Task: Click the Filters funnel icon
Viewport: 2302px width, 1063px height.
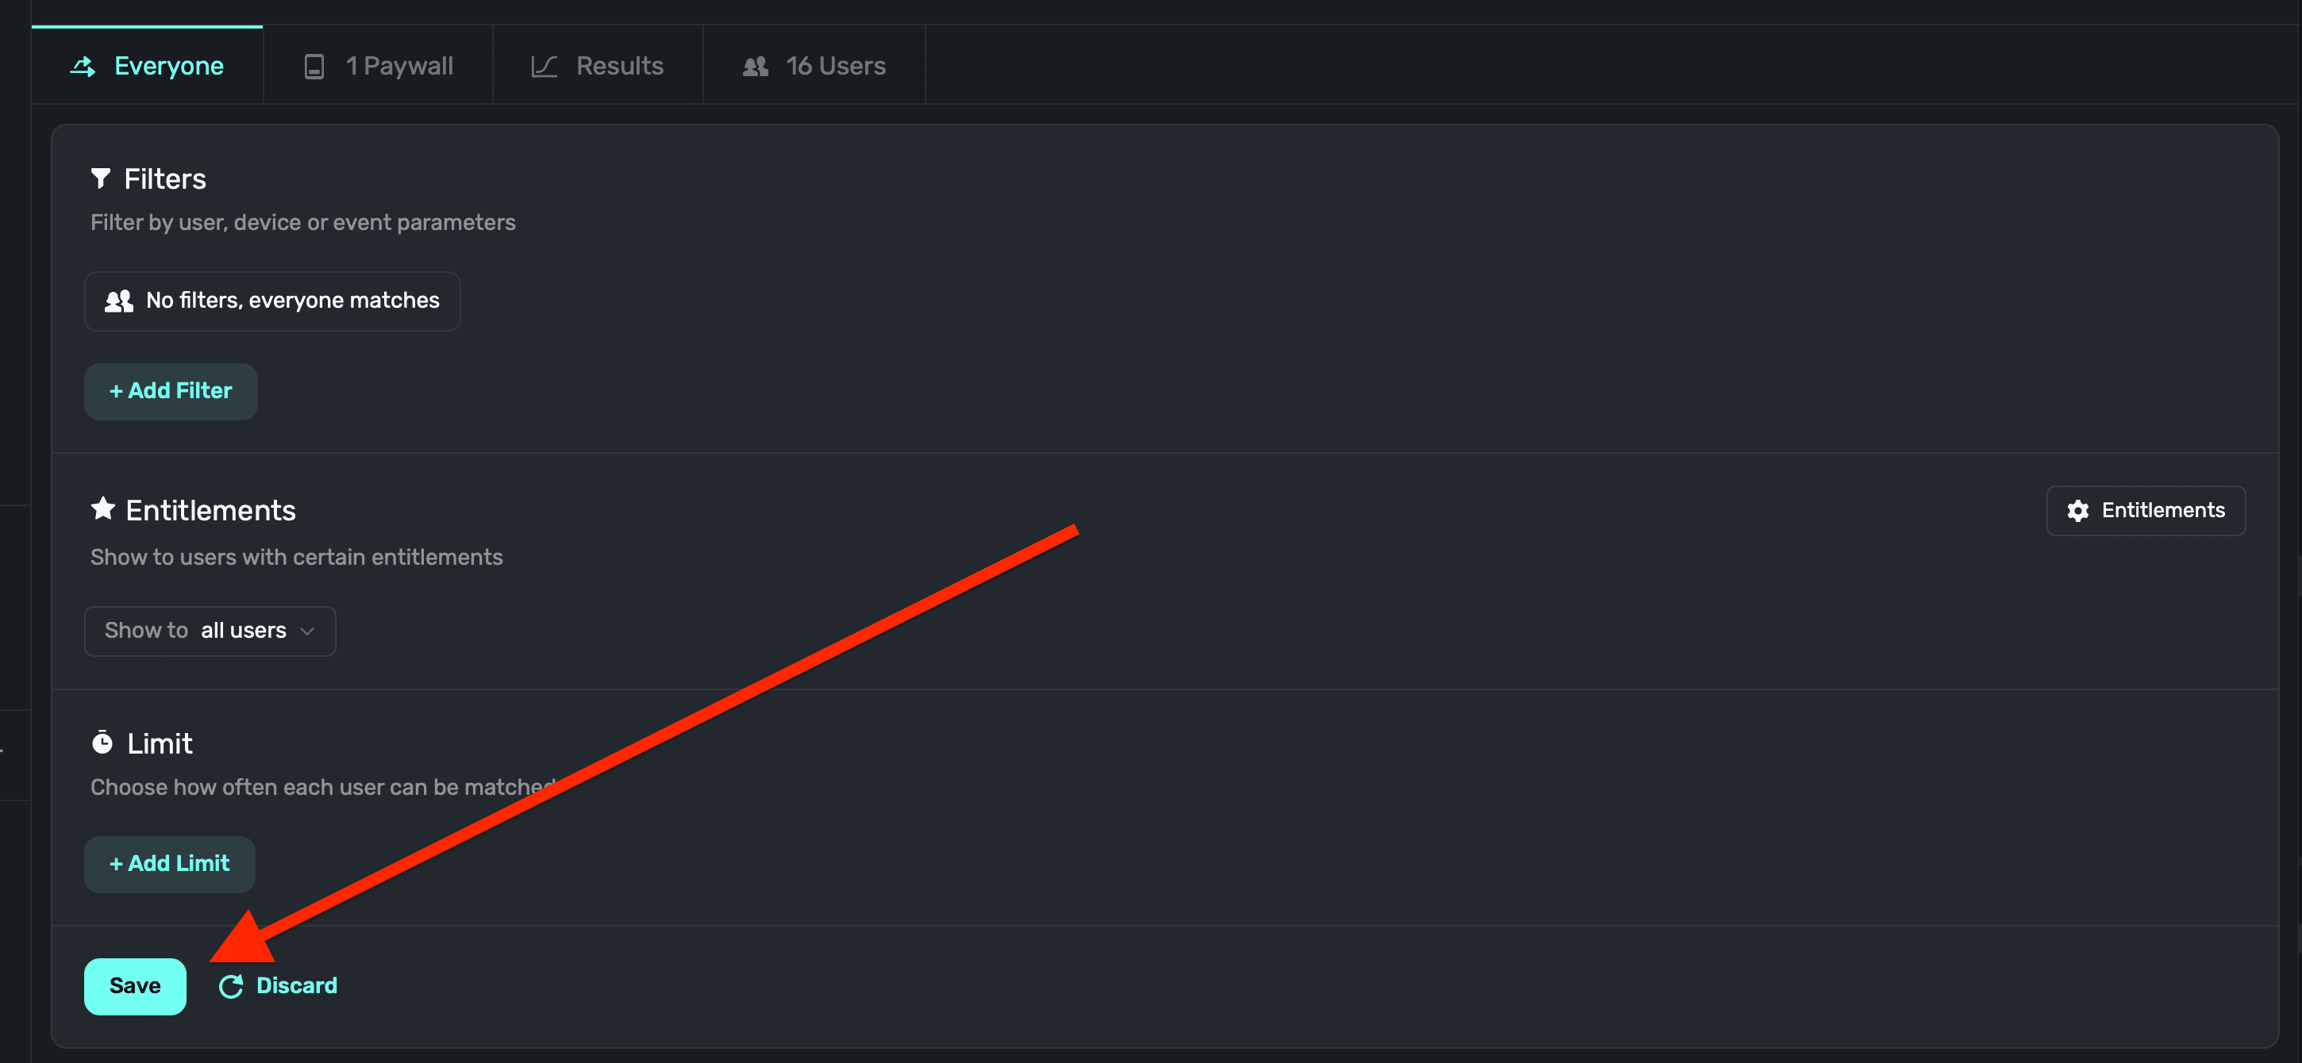Action: pos(101,178)
